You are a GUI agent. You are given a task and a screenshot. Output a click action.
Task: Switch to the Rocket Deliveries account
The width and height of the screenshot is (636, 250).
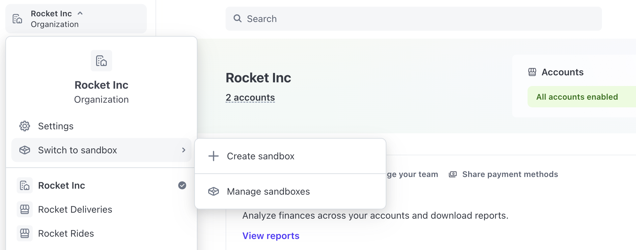point(75,209)
